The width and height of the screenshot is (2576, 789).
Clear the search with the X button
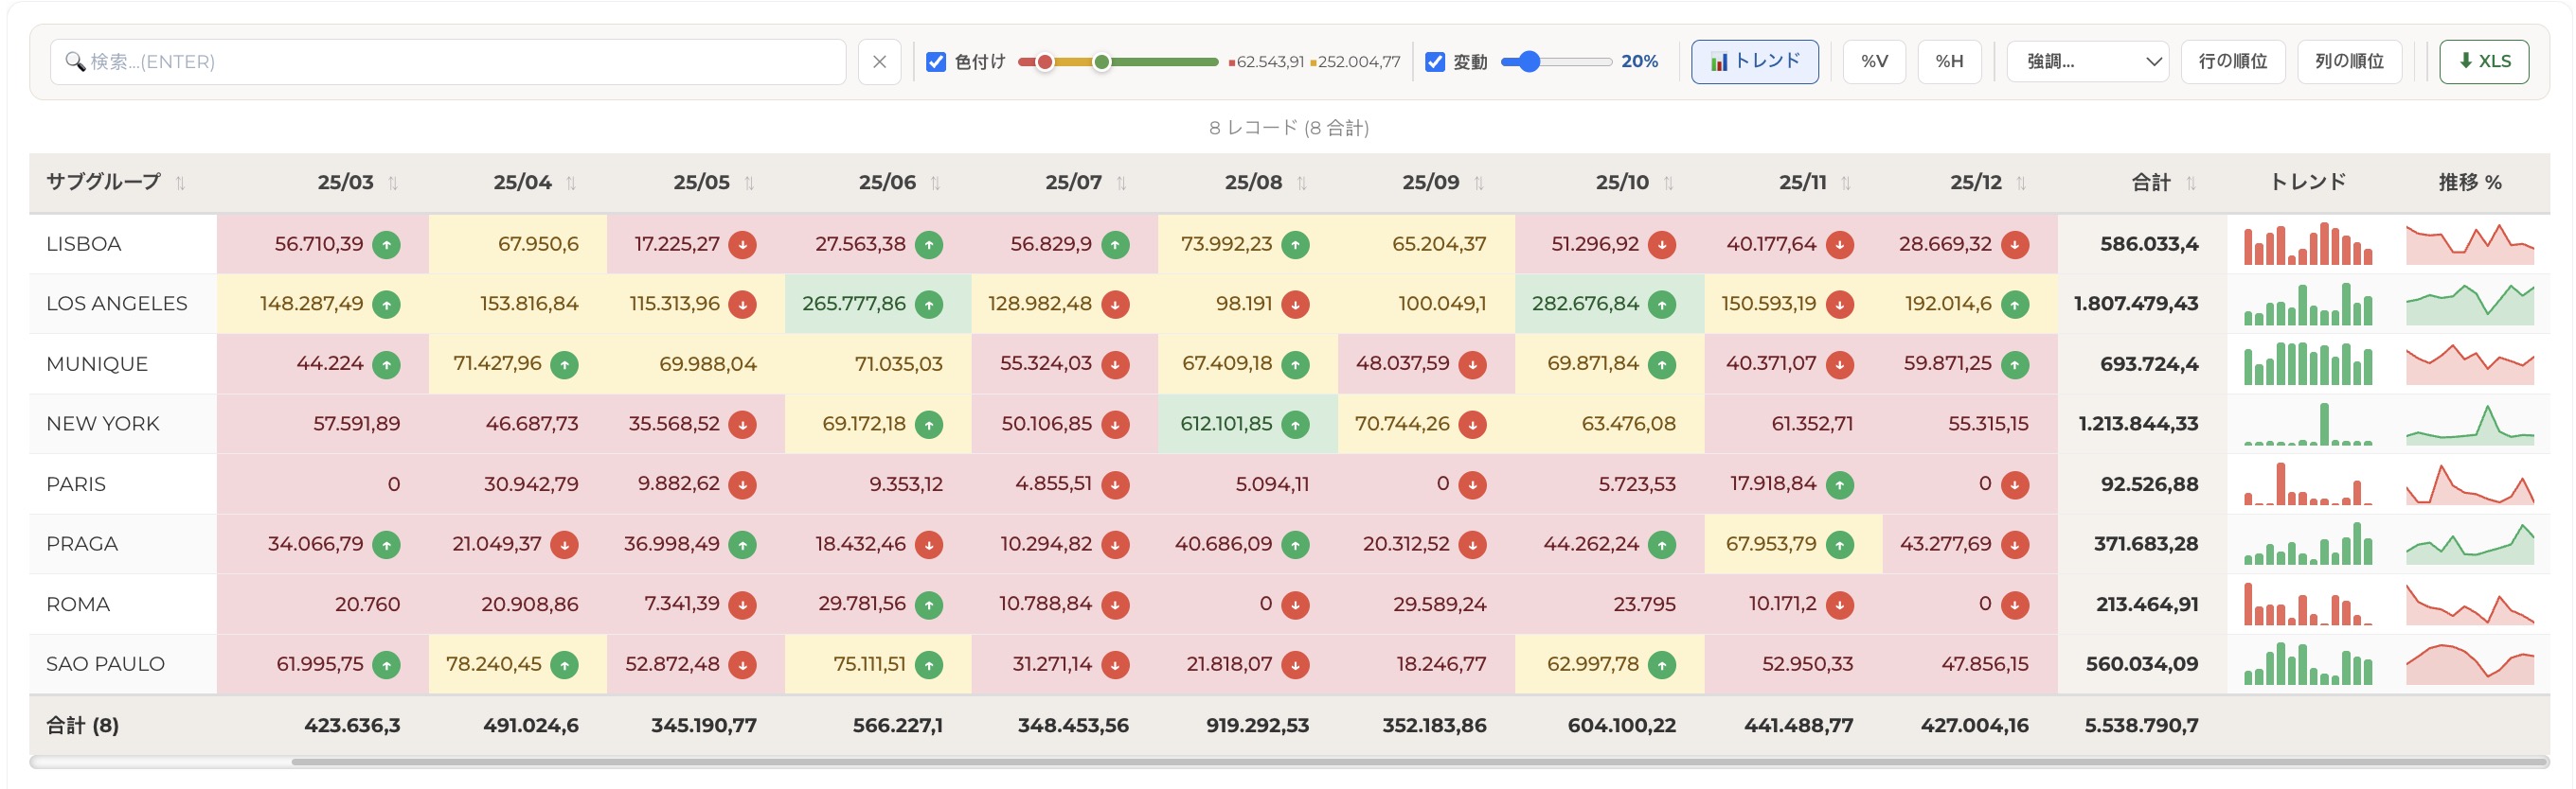tap(879, 61)
